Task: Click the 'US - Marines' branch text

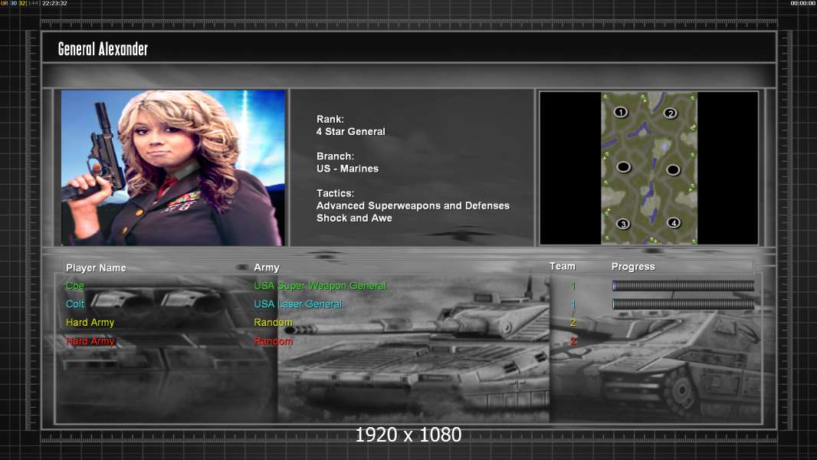Action: point(347,169)
